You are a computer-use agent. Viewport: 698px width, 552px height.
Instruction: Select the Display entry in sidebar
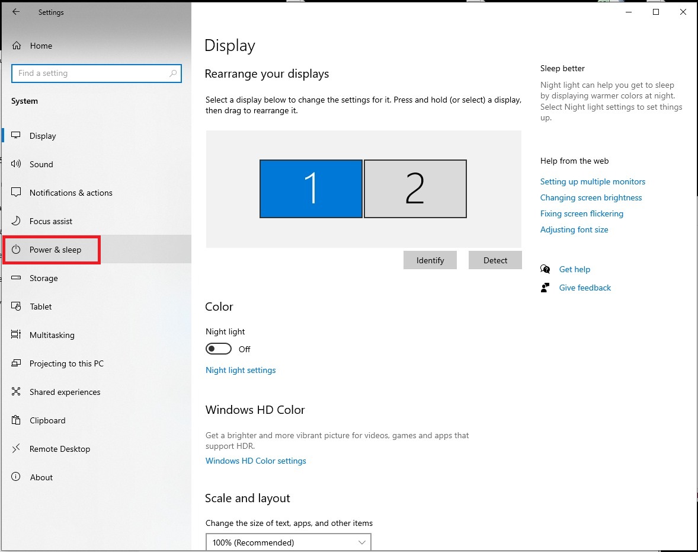click(96, 135)
